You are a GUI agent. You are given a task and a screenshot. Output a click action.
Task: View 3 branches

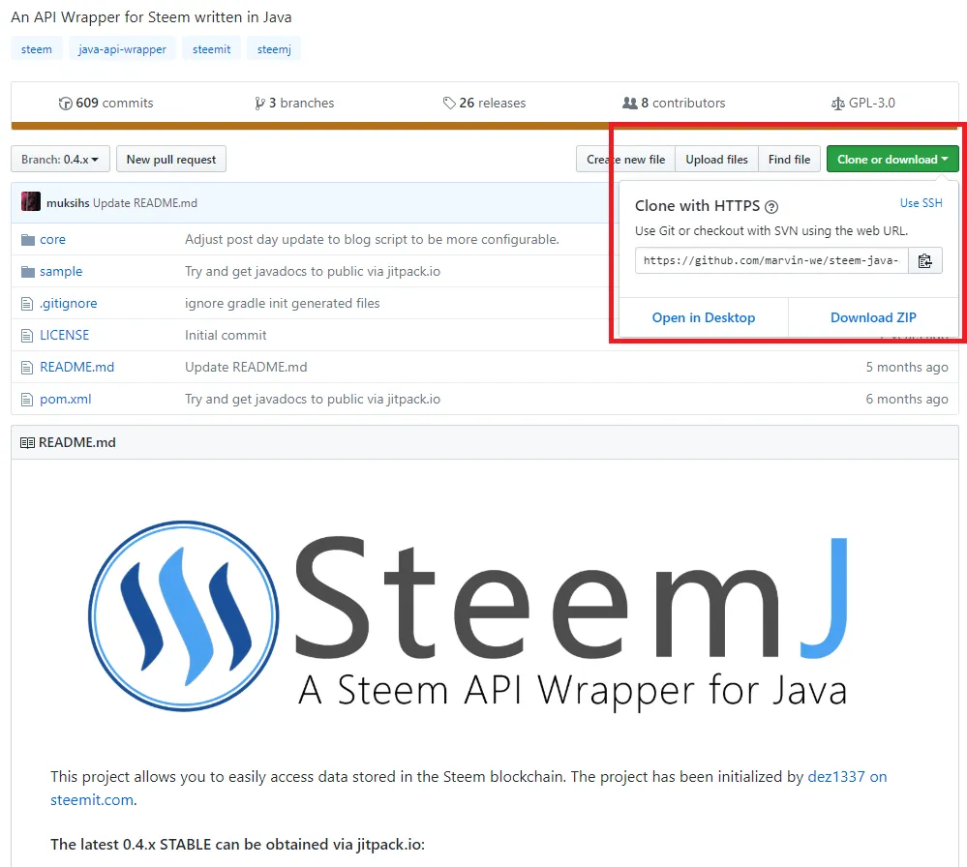[x=294, y=103]
